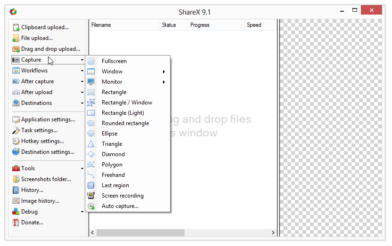Select Rectangle (Light) capture mode
The height and width of the screenshot is (246, 392).
[128, 113]
